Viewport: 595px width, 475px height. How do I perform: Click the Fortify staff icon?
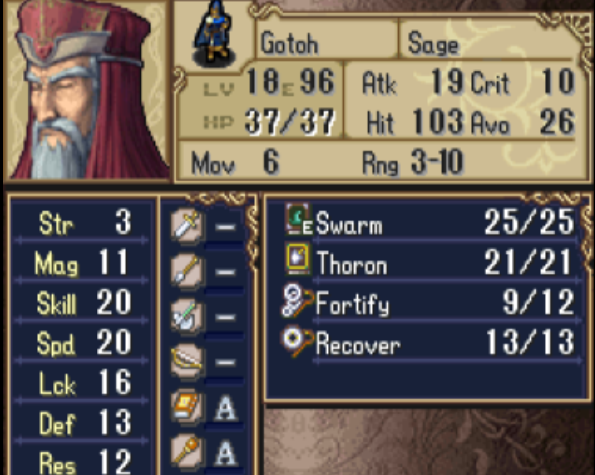click(297, 301)
